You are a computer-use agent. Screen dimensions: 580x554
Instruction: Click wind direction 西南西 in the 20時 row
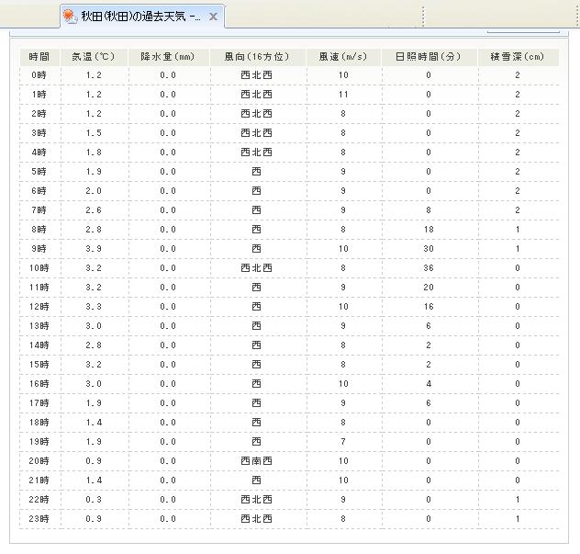(256, 460)
